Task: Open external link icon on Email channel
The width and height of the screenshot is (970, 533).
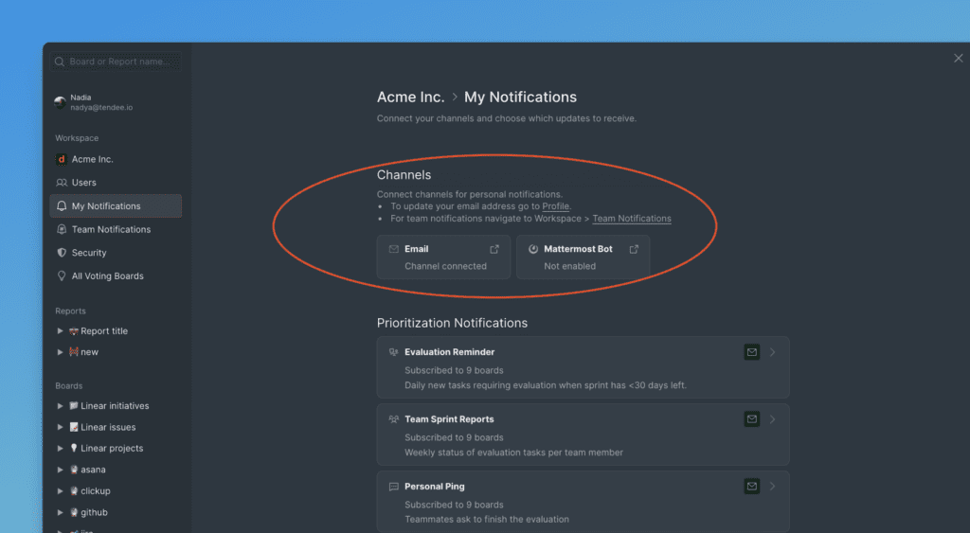Action: point(494,249)
